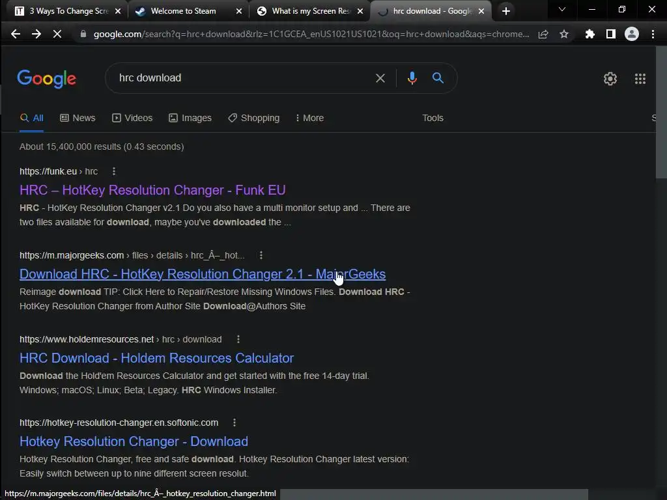Screen dimensions: 667x500
Task: Click the softonic.com URL breadcrumb
Action: (x=119, y=423)
